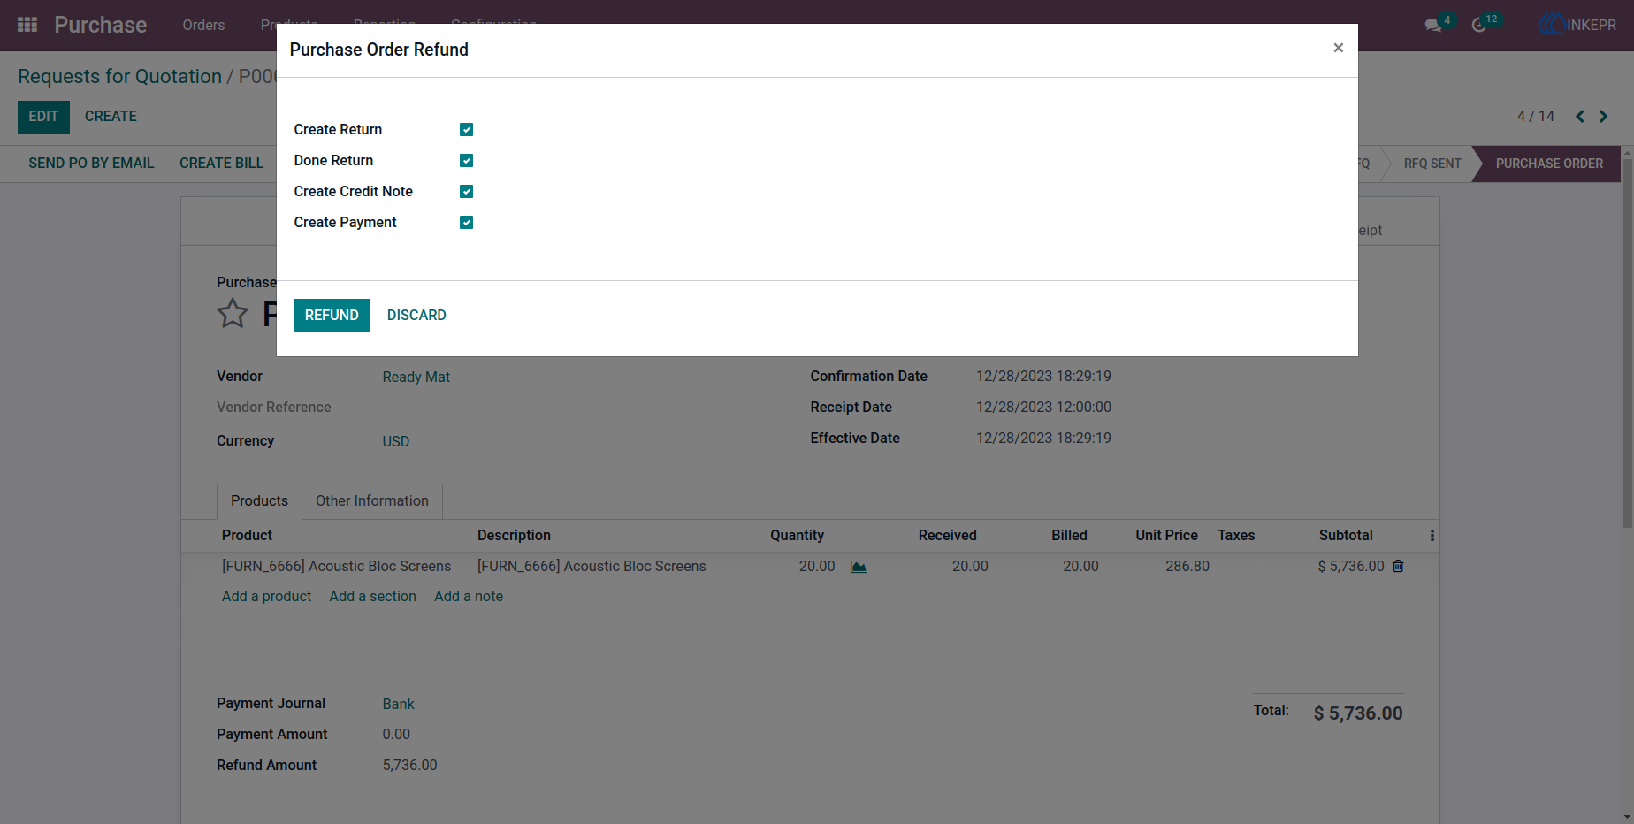Open the column options kebab menu
The height and width of the screenshot is (824, 1634).
click(1432, 536)
